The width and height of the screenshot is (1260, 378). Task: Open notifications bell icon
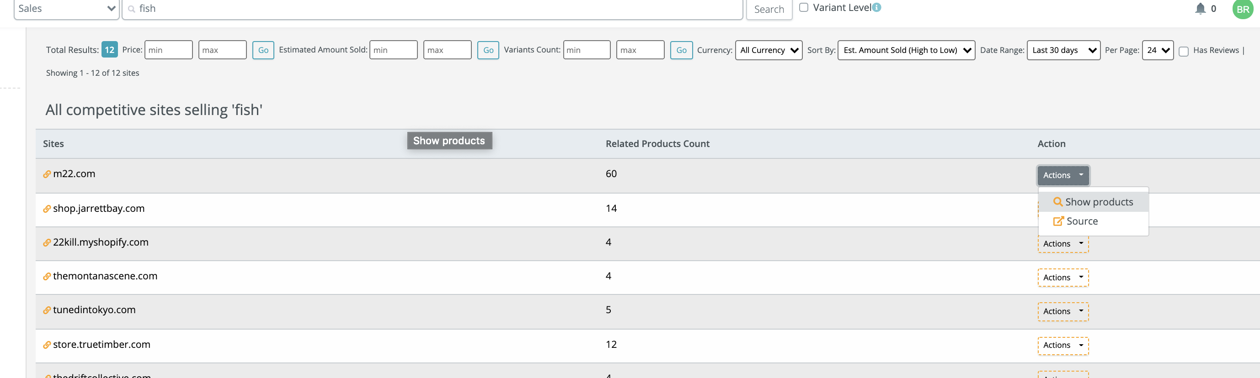pos(1200,8)
